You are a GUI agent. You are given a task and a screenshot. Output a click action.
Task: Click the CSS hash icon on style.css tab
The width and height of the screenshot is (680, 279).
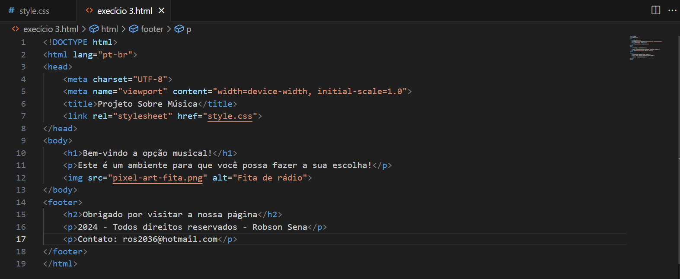[x=12, y=10]
